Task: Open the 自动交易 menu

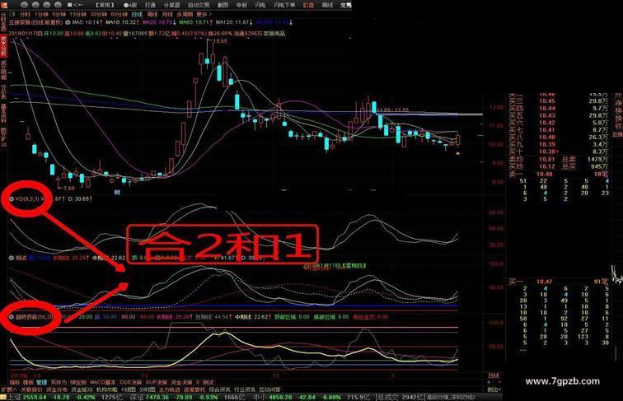Action: click(199, 5)
